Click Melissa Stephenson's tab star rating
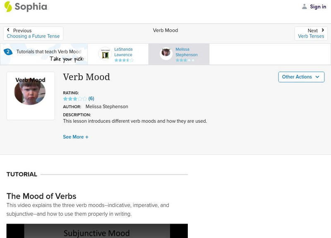331x238 pixels. (x=185, y=60)
